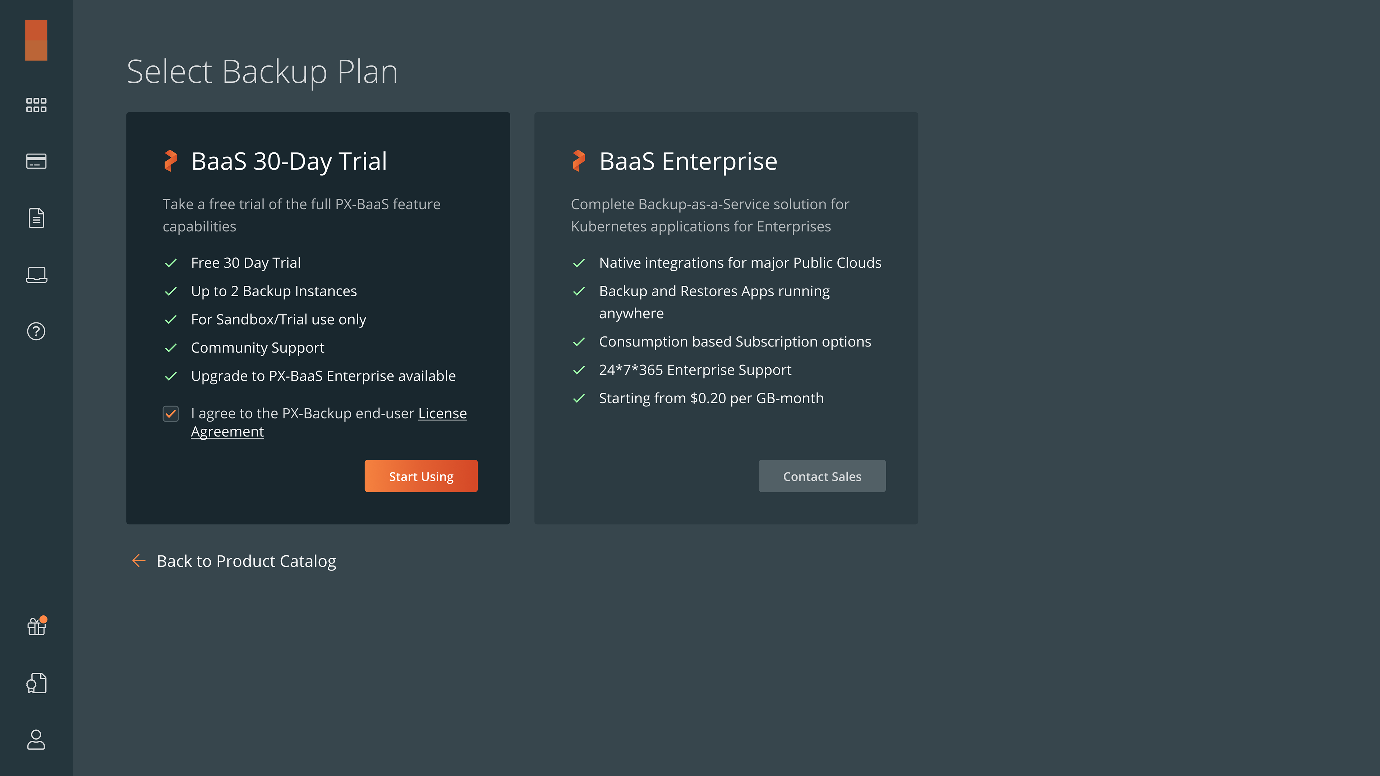Open the document page sidebar icon
The width and height of the screenshot is (1380, 776).
pos(36,218)
